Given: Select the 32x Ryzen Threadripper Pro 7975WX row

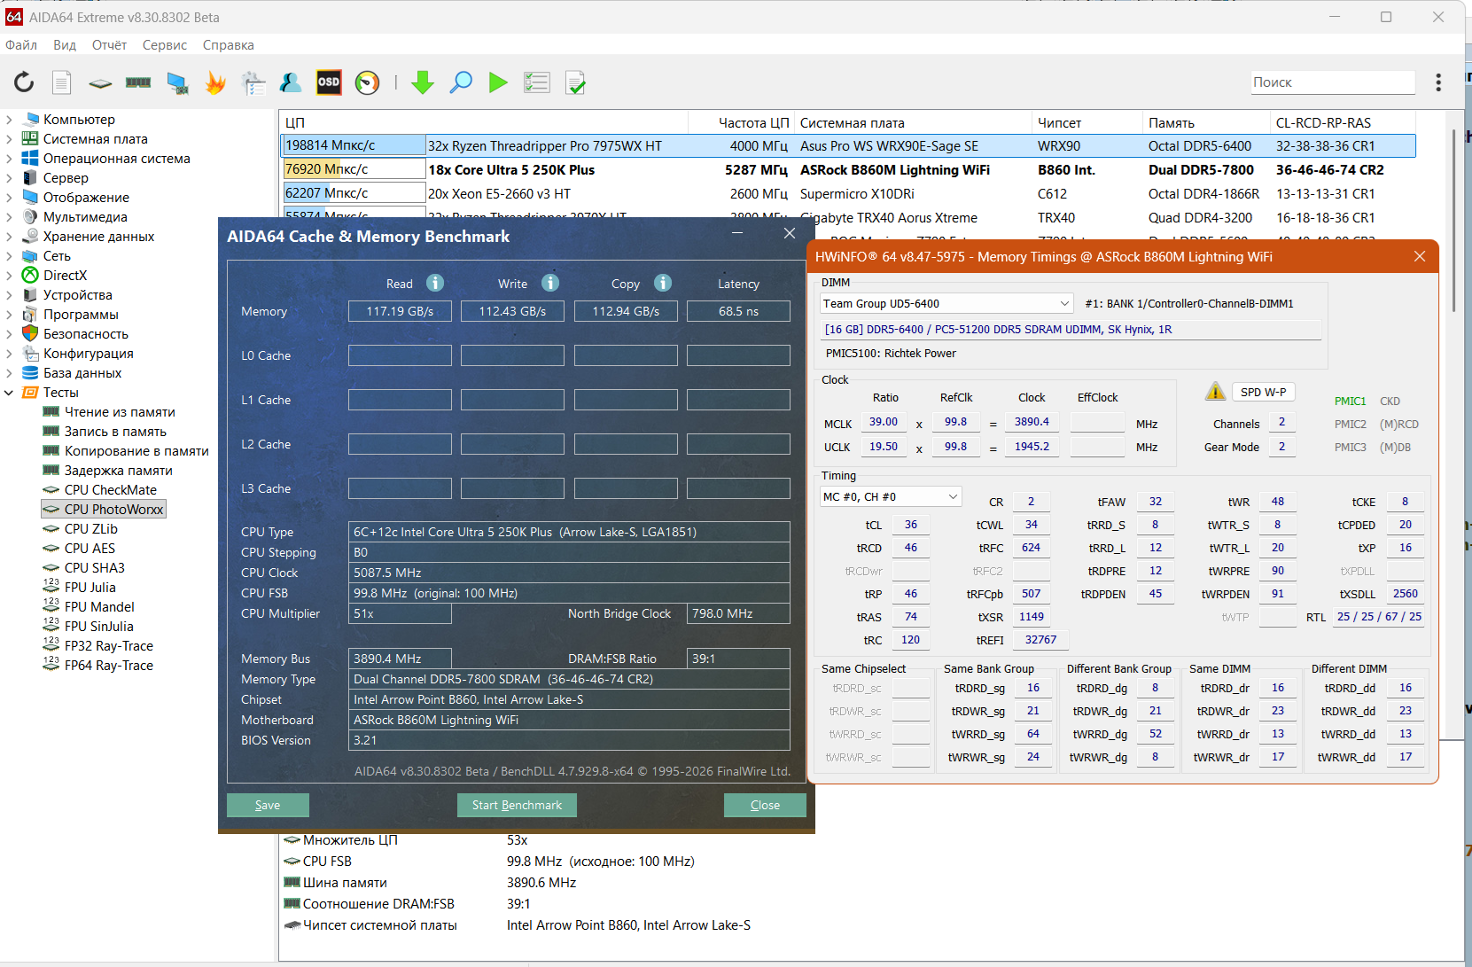Looking at the screenshot, I should (848, 145).
